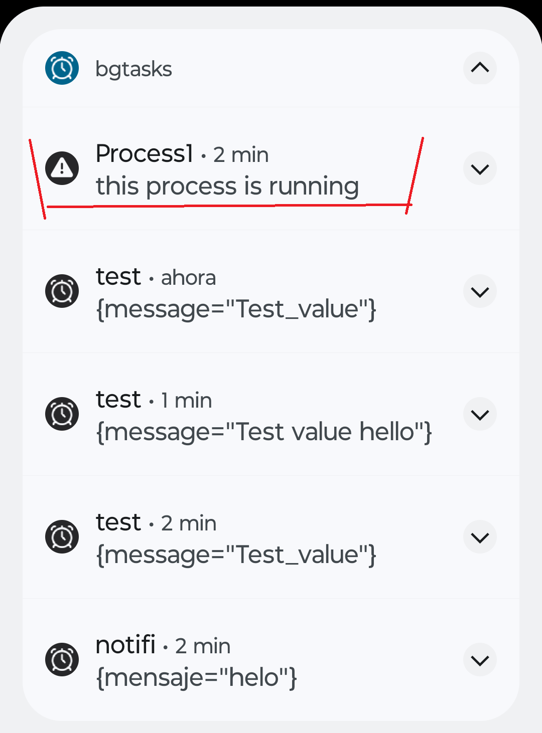The image size is (542, 733).
Task: Tap the Process1 warning triangle icon
Action: pyautogui.click(x=62, y=168)
